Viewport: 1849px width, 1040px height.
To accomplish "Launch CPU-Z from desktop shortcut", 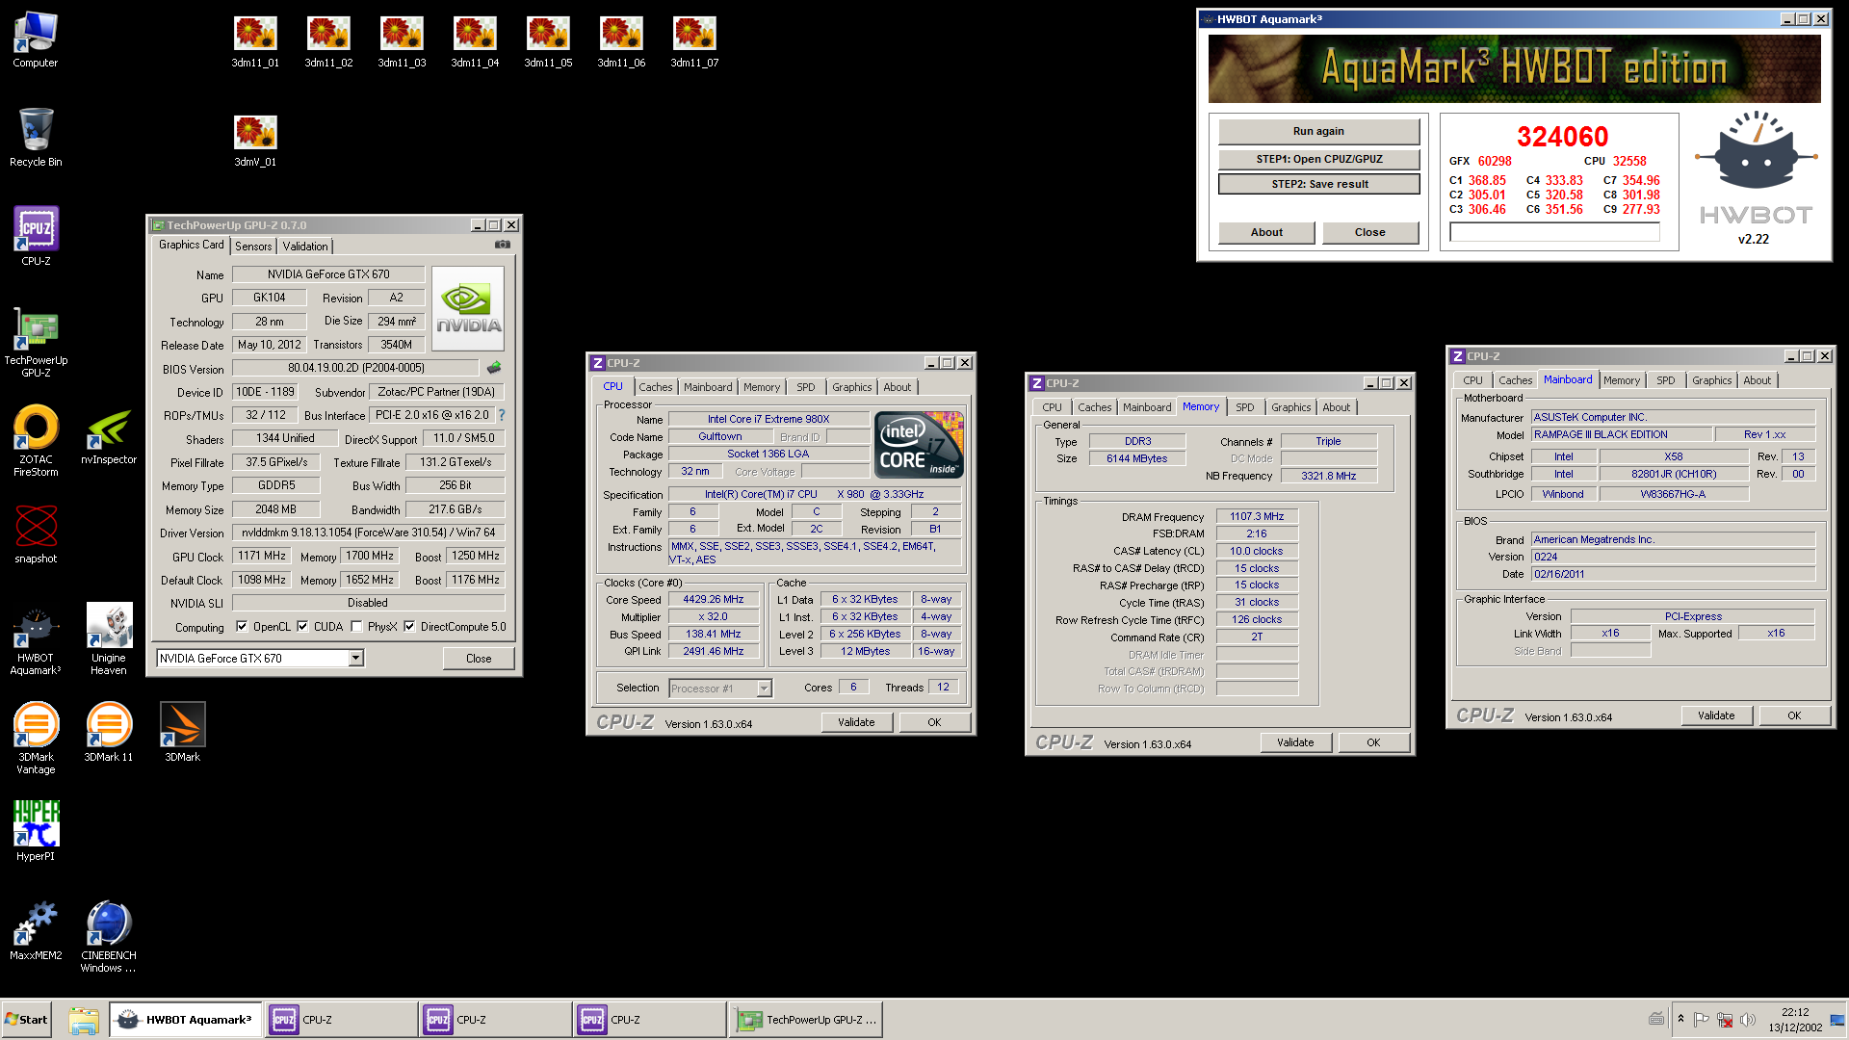I will 36,236.
